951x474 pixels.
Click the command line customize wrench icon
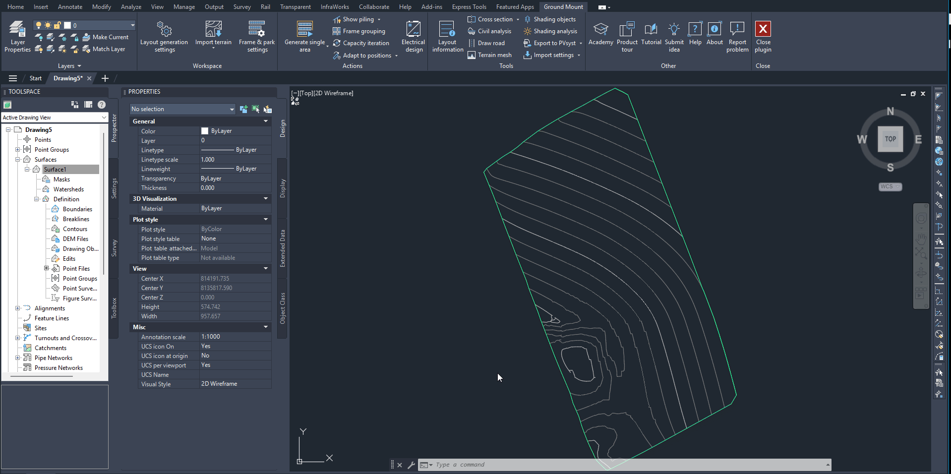click(411, 465)
